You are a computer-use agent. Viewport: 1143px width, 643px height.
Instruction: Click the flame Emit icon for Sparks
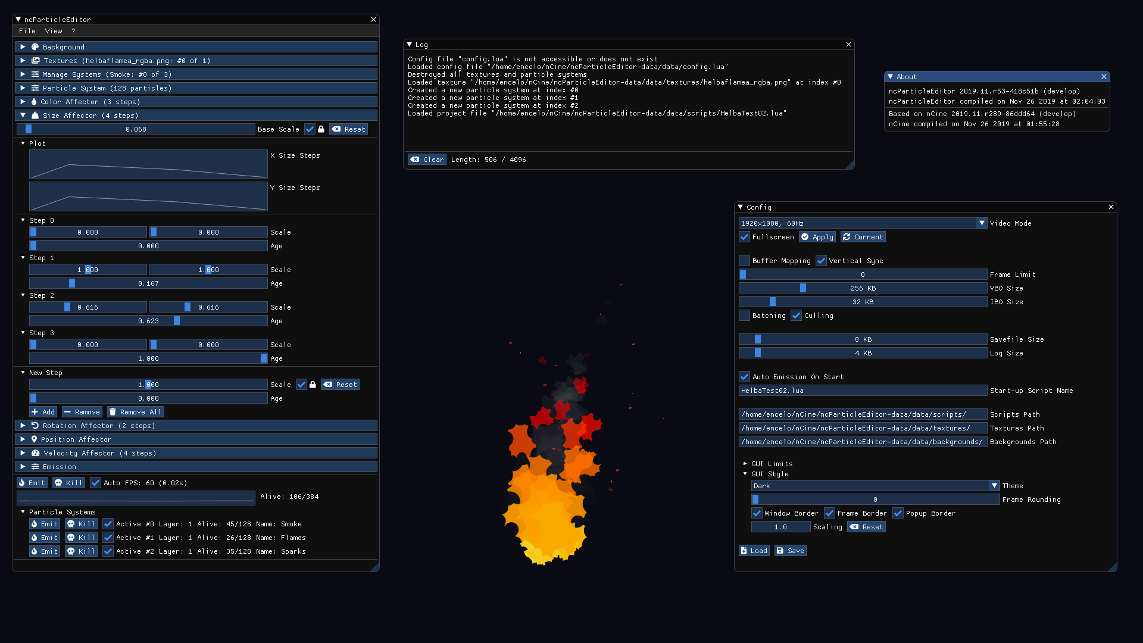35,551
